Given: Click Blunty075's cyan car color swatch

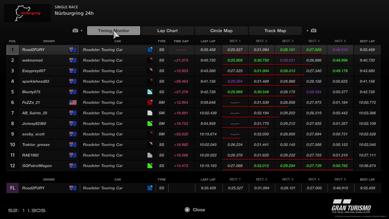Looking at the screenshot, I should (150, 92).
